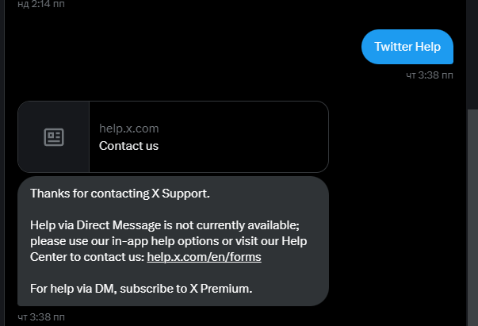Click timestamp beneath the X Support reply
Screen dimensions: 478x326
[x=41, y=317]
